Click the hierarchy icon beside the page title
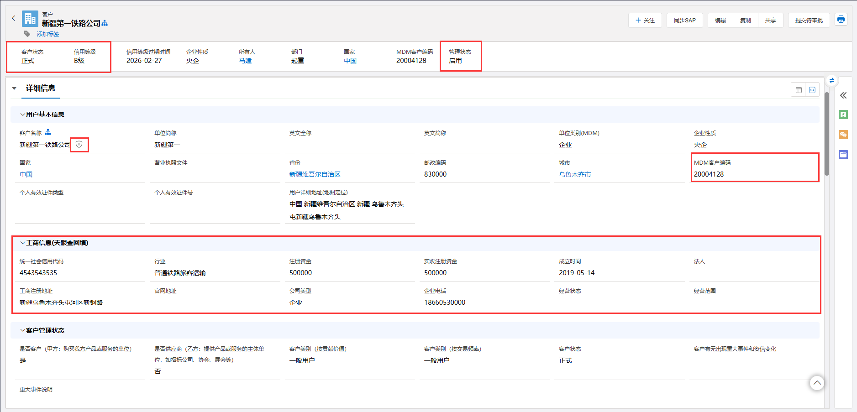This screenshot has height=412, width=857. pyautogui.click(x=105, y=23)
